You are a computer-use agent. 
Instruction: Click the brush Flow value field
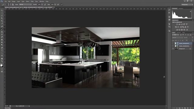click(52, 5)
